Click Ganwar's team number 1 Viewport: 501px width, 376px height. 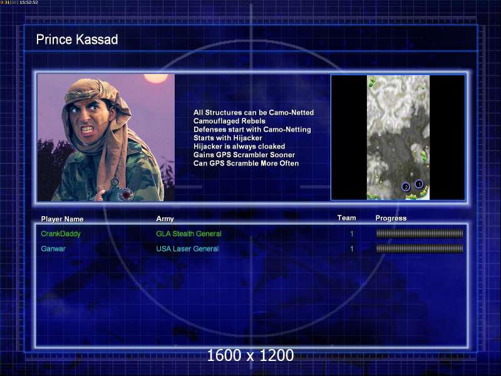pos(352,249)
